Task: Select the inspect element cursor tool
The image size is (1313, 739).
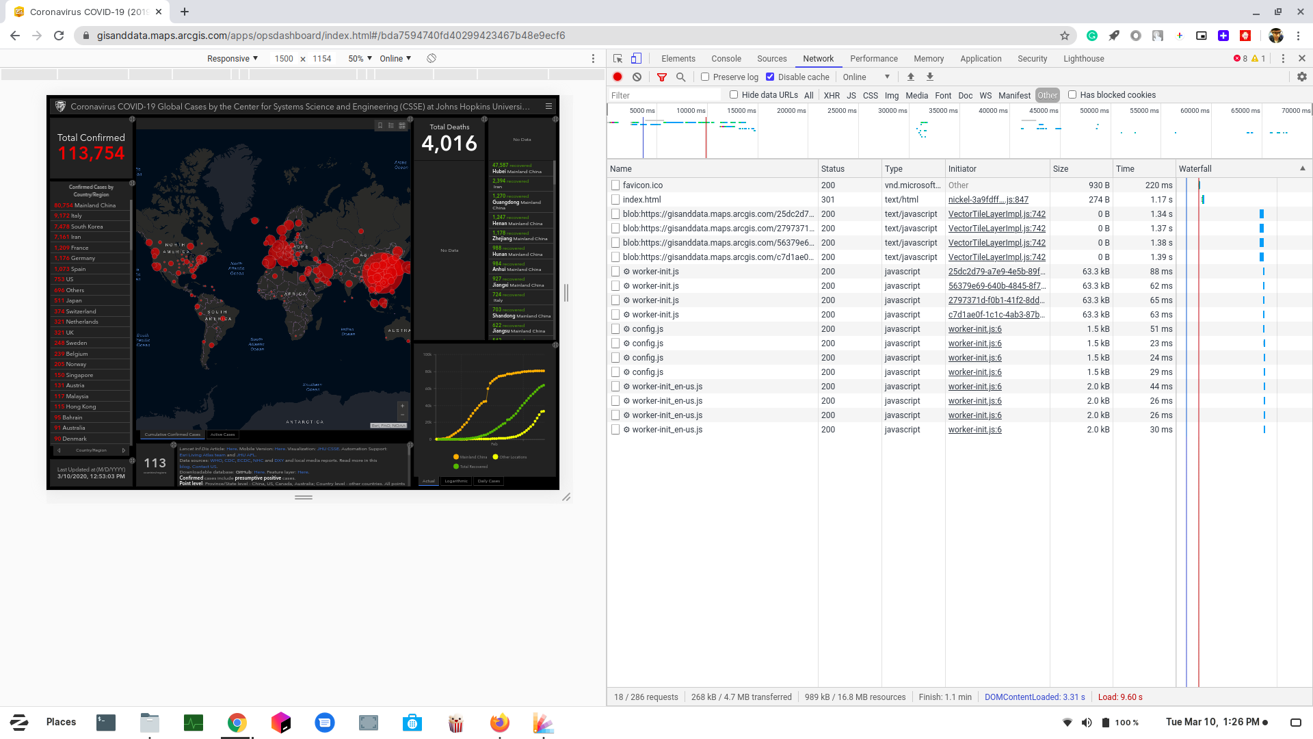Action: click(x=618, y=58)
